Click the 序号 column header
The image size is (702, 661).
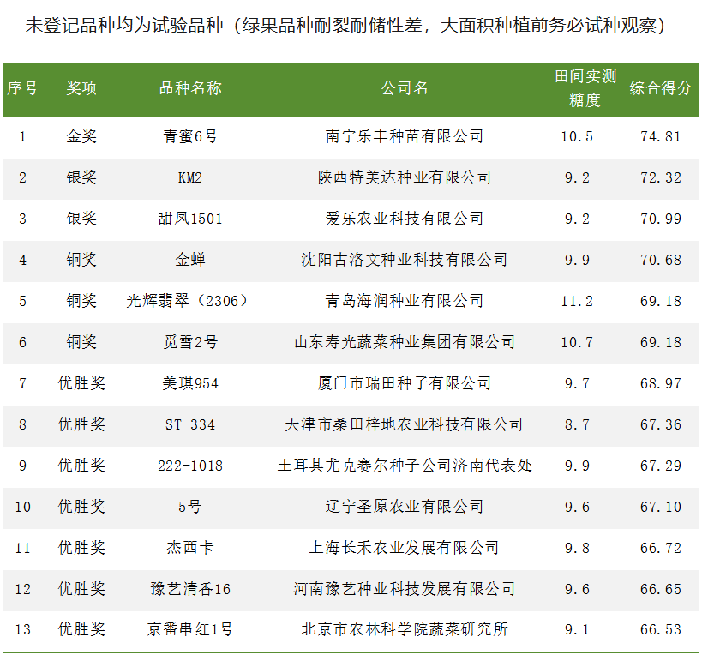click(x=22, y=88)
